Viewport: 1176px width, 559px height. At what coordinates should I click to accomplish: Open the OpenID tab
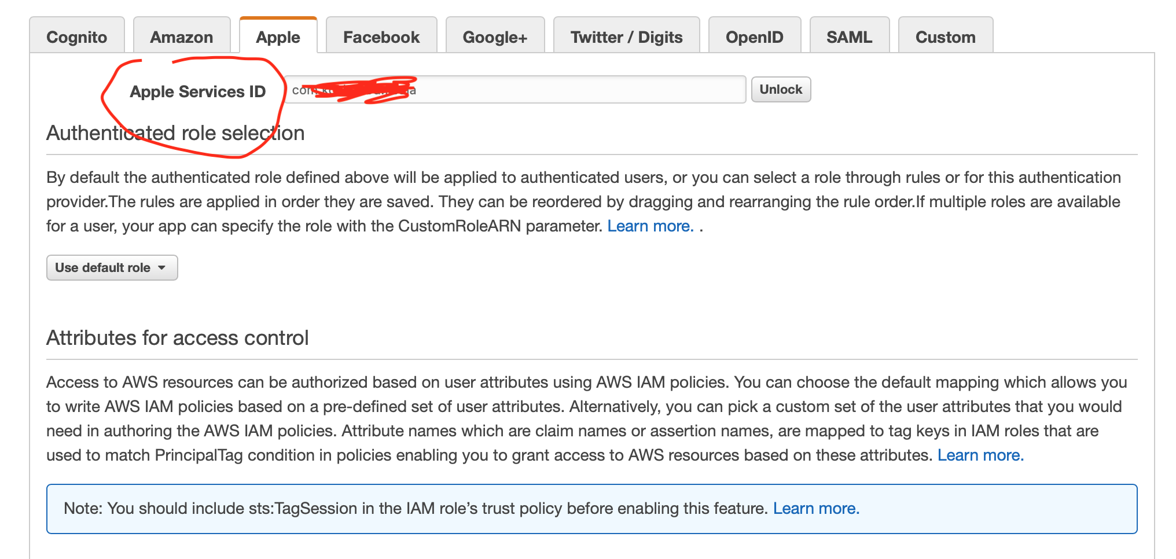(755, 36)
